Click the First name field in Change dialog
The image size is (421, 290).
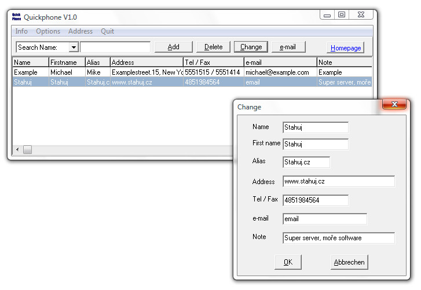coord(316,144)
